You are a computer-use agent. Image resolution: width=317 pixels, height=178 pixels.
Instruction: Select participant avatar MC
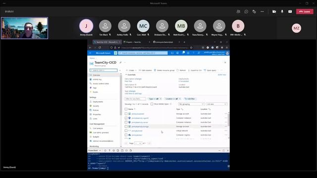coord(143,26)
